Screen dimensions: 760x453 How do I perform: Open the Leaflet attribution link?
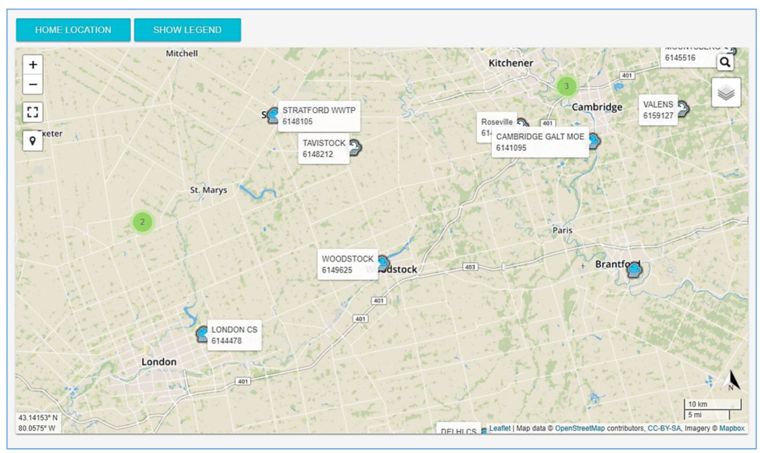499,429
